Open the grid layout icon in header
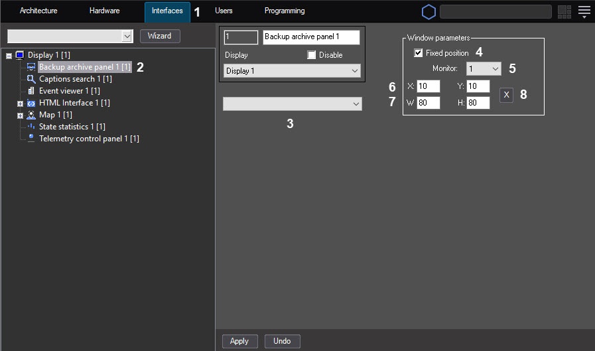This screenshot has width=595, height=351. 564,12
